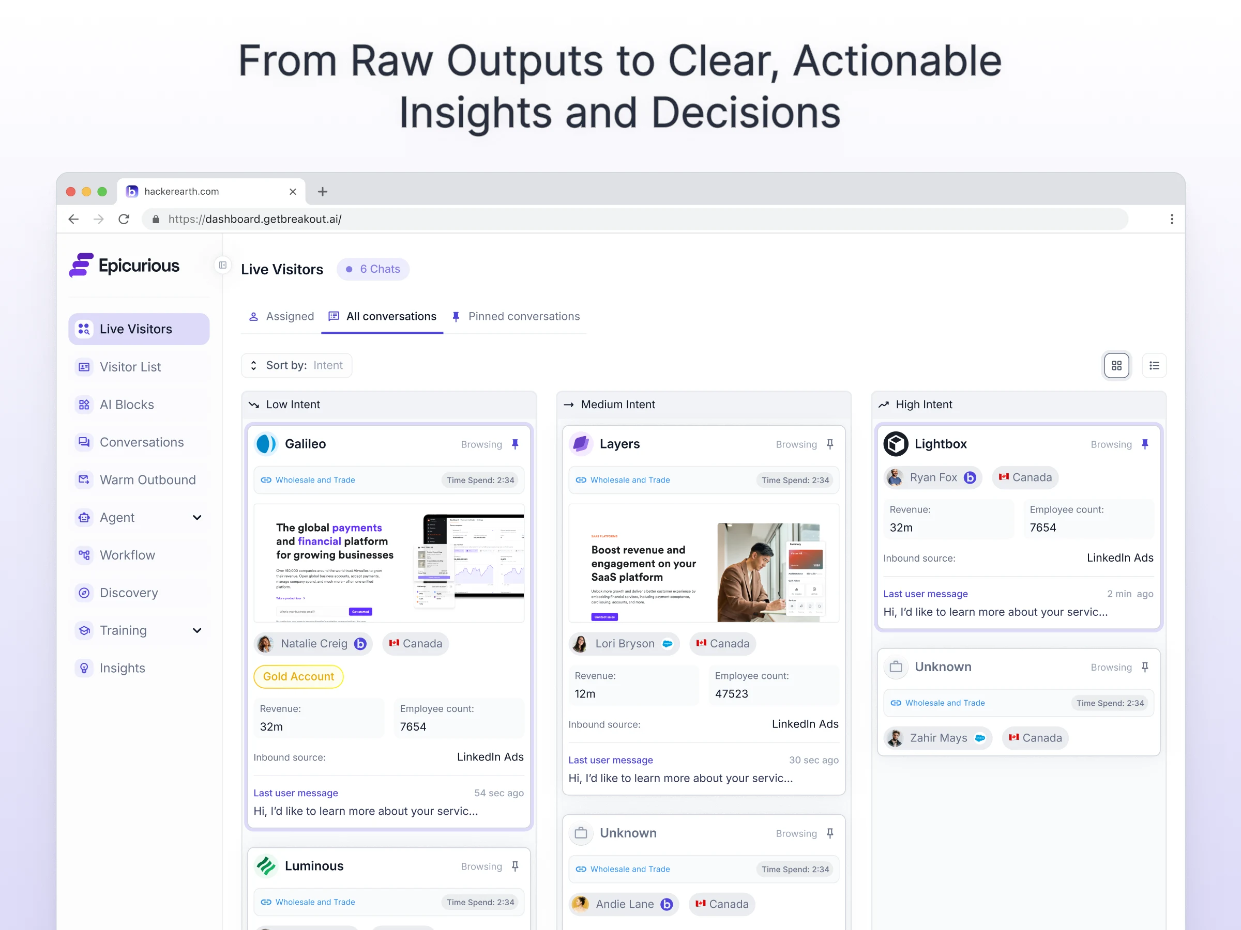Open the Assigned tab
This screenshot has width=1241, height=930.
coord(281,316)
